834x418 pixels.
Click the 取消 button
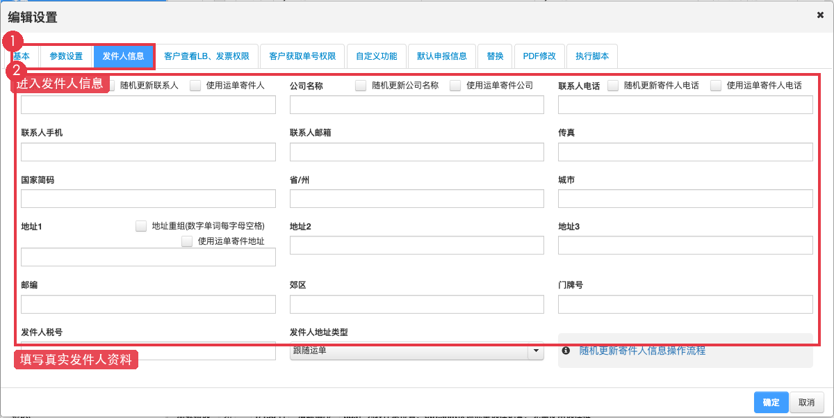[x=806, y=402]
